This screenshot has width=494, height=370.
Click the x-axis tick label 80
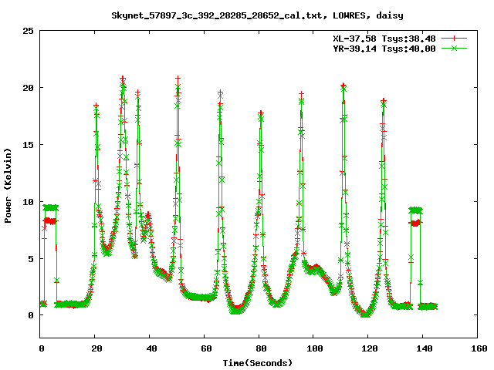point(261,348)
